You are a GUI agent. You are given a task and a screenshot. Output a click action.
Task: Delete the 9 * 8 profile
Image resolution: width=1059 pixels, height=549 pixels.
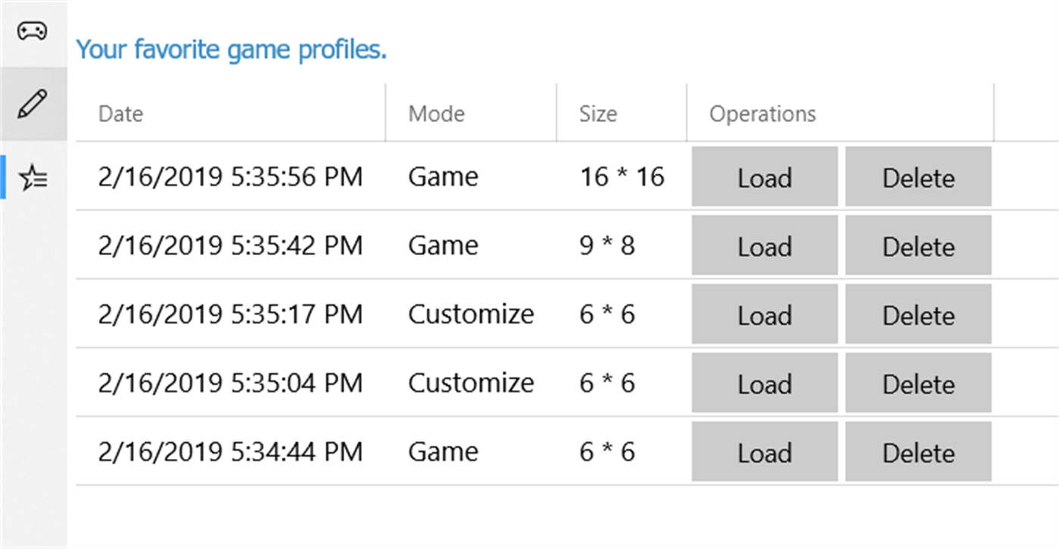[x=918, y=246]
